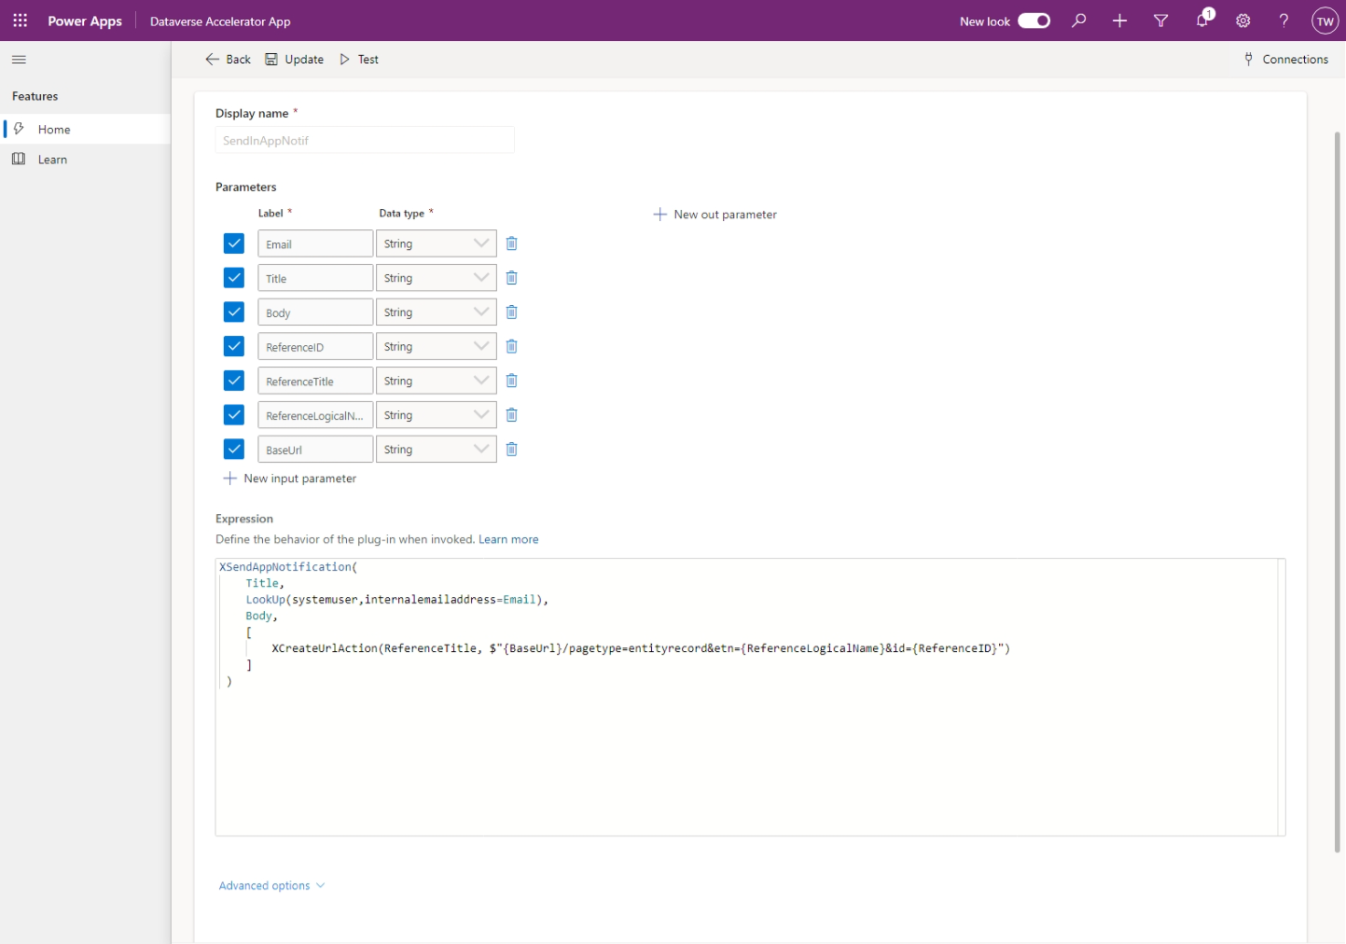Add a New out parameter
Screen dimensions: 1346x944
(715, 215)
